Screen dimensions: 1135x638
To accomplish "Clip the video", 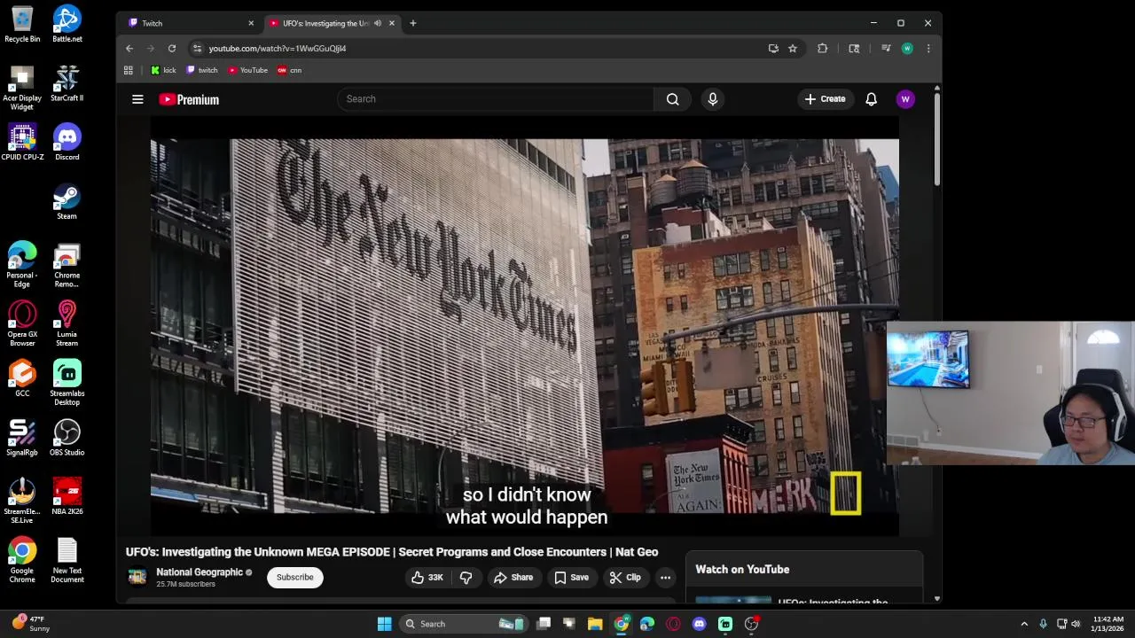I will point(625,578).
